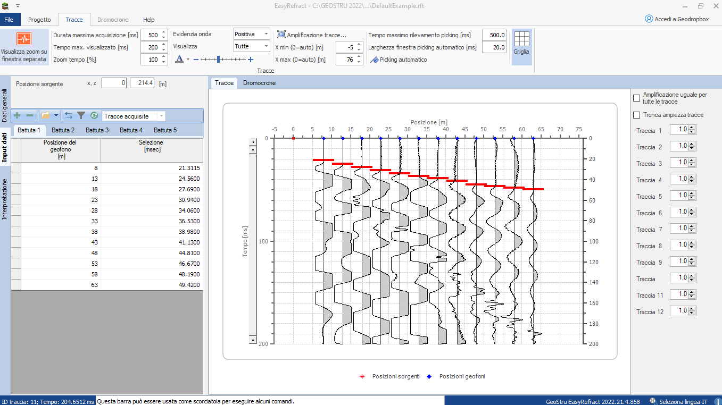Image resolution: width=722 pixels, height=405 pixels.
Task: Click the Larghezza finestra picking automatico field
Action: (x=494, y=47)
